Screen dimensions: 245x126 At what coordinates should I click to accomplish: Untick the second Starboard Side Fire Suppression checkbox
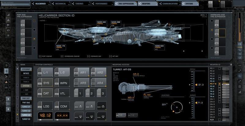coord(212,30)
